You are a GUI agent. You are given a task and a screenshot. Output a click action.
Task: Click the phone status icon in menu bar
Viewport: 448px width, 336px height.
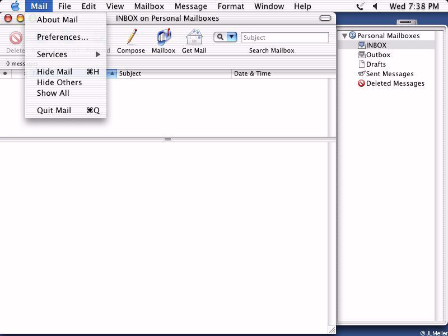361,6
